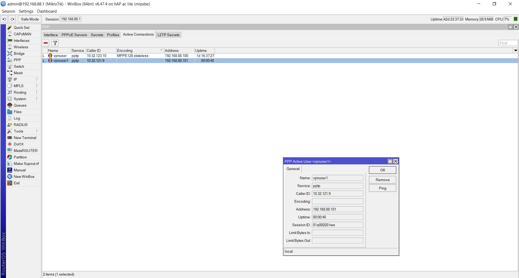The width and height of the screenshot is (519, 278).
Task: Click Exit in the sidebar
Action: click(x=24, y=183)
